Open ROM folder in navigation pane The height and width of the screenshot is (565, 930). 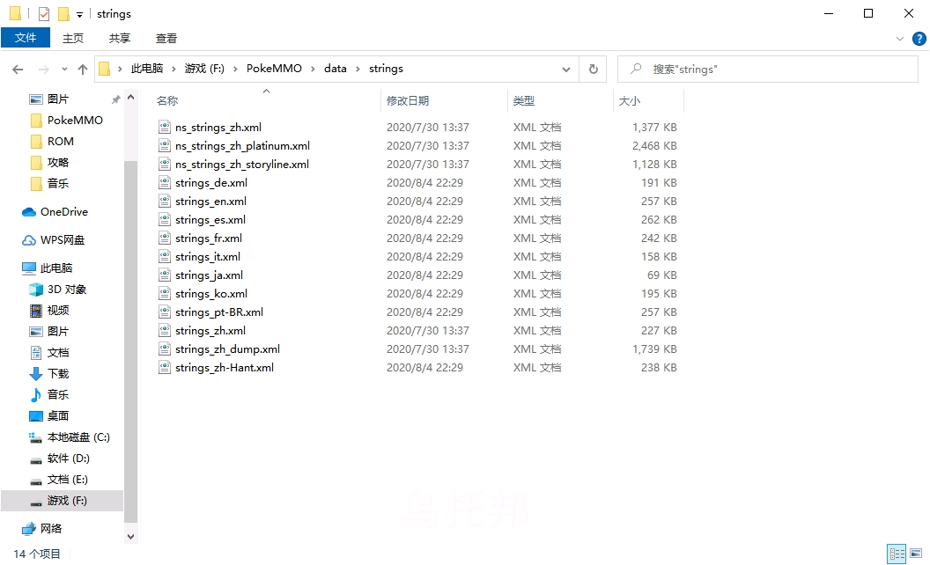tap(61, 141)
